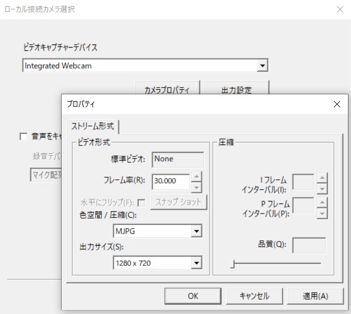Screen dimensions: 351x314
Task: Click the frame rate input field
Action: click(x=171, y=182)
